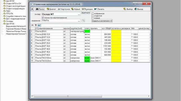Click the 804.900 total stock cell
The width and height of the screenshot is (181, 101).
click(x=106, y=34)
